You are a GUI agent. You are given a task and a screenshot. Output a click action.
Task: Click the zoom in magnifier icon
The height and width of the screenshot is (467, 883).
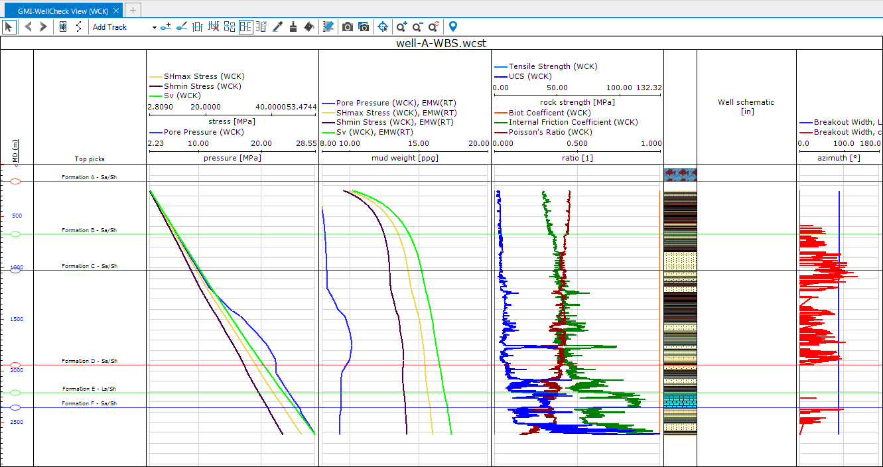(x=401, y=27)
